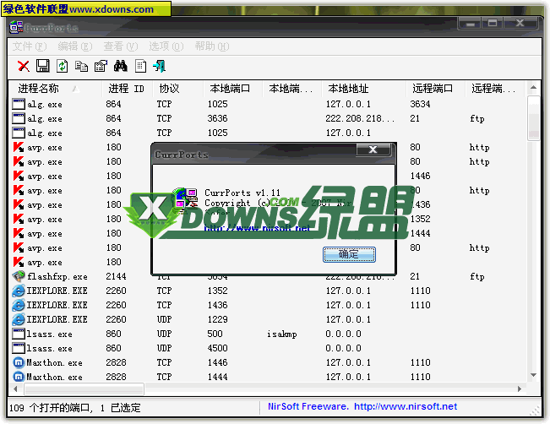Sort by the 远程端口 column header
The width and height of the screenshot is (550, 424).
click(435, 89)
